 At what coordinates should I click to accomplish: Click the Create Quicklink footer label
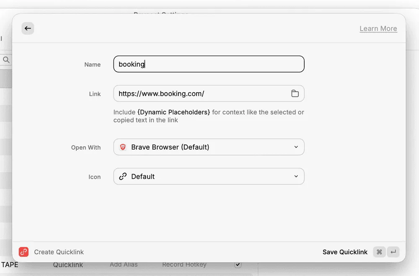[59, 252]
